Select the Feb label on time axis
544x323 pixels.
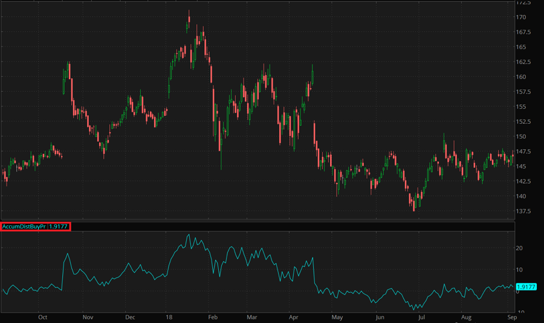point(212,316)
